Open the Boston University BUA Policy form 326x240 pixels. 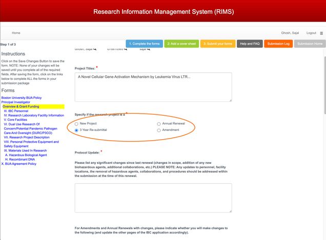coord(22,97)
